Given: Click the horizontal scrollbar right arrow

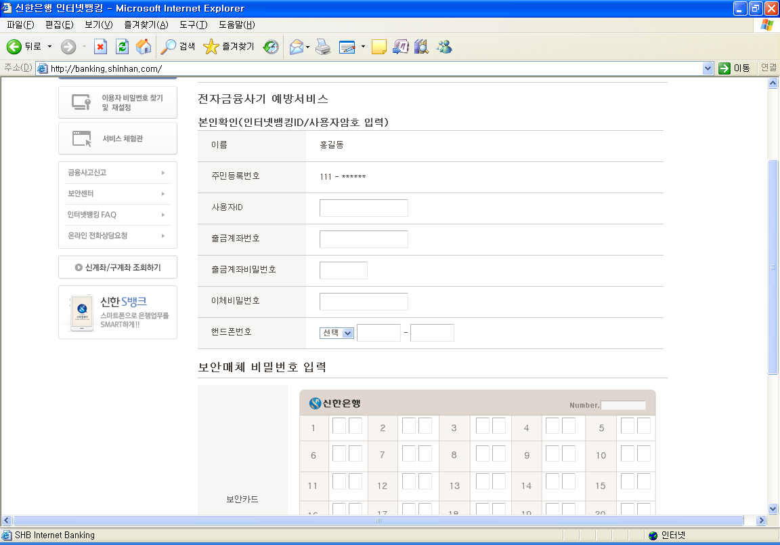Looking at the screenshot, I should click(761, 520).
